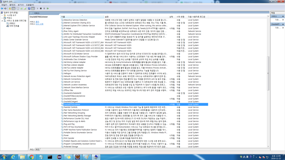
Task: Switch to the 표준 tab at bottom
Action: (37, 149)
